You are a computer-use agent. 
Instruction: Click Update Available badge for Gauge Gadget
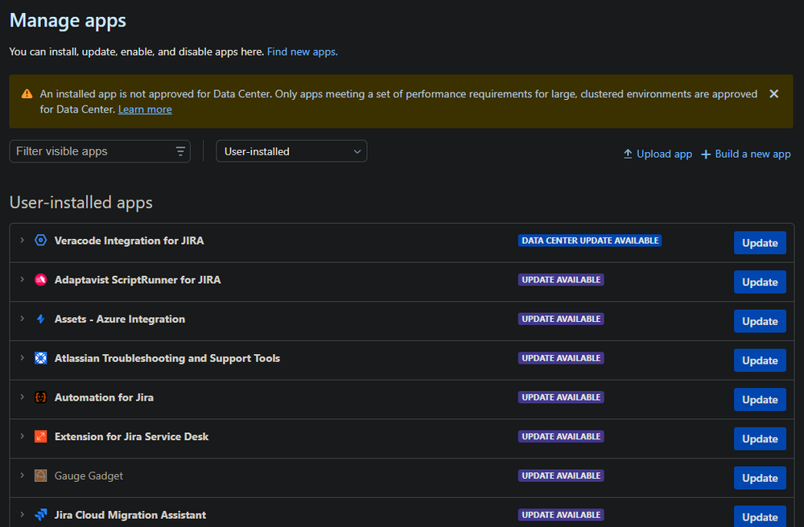point(561,476)
